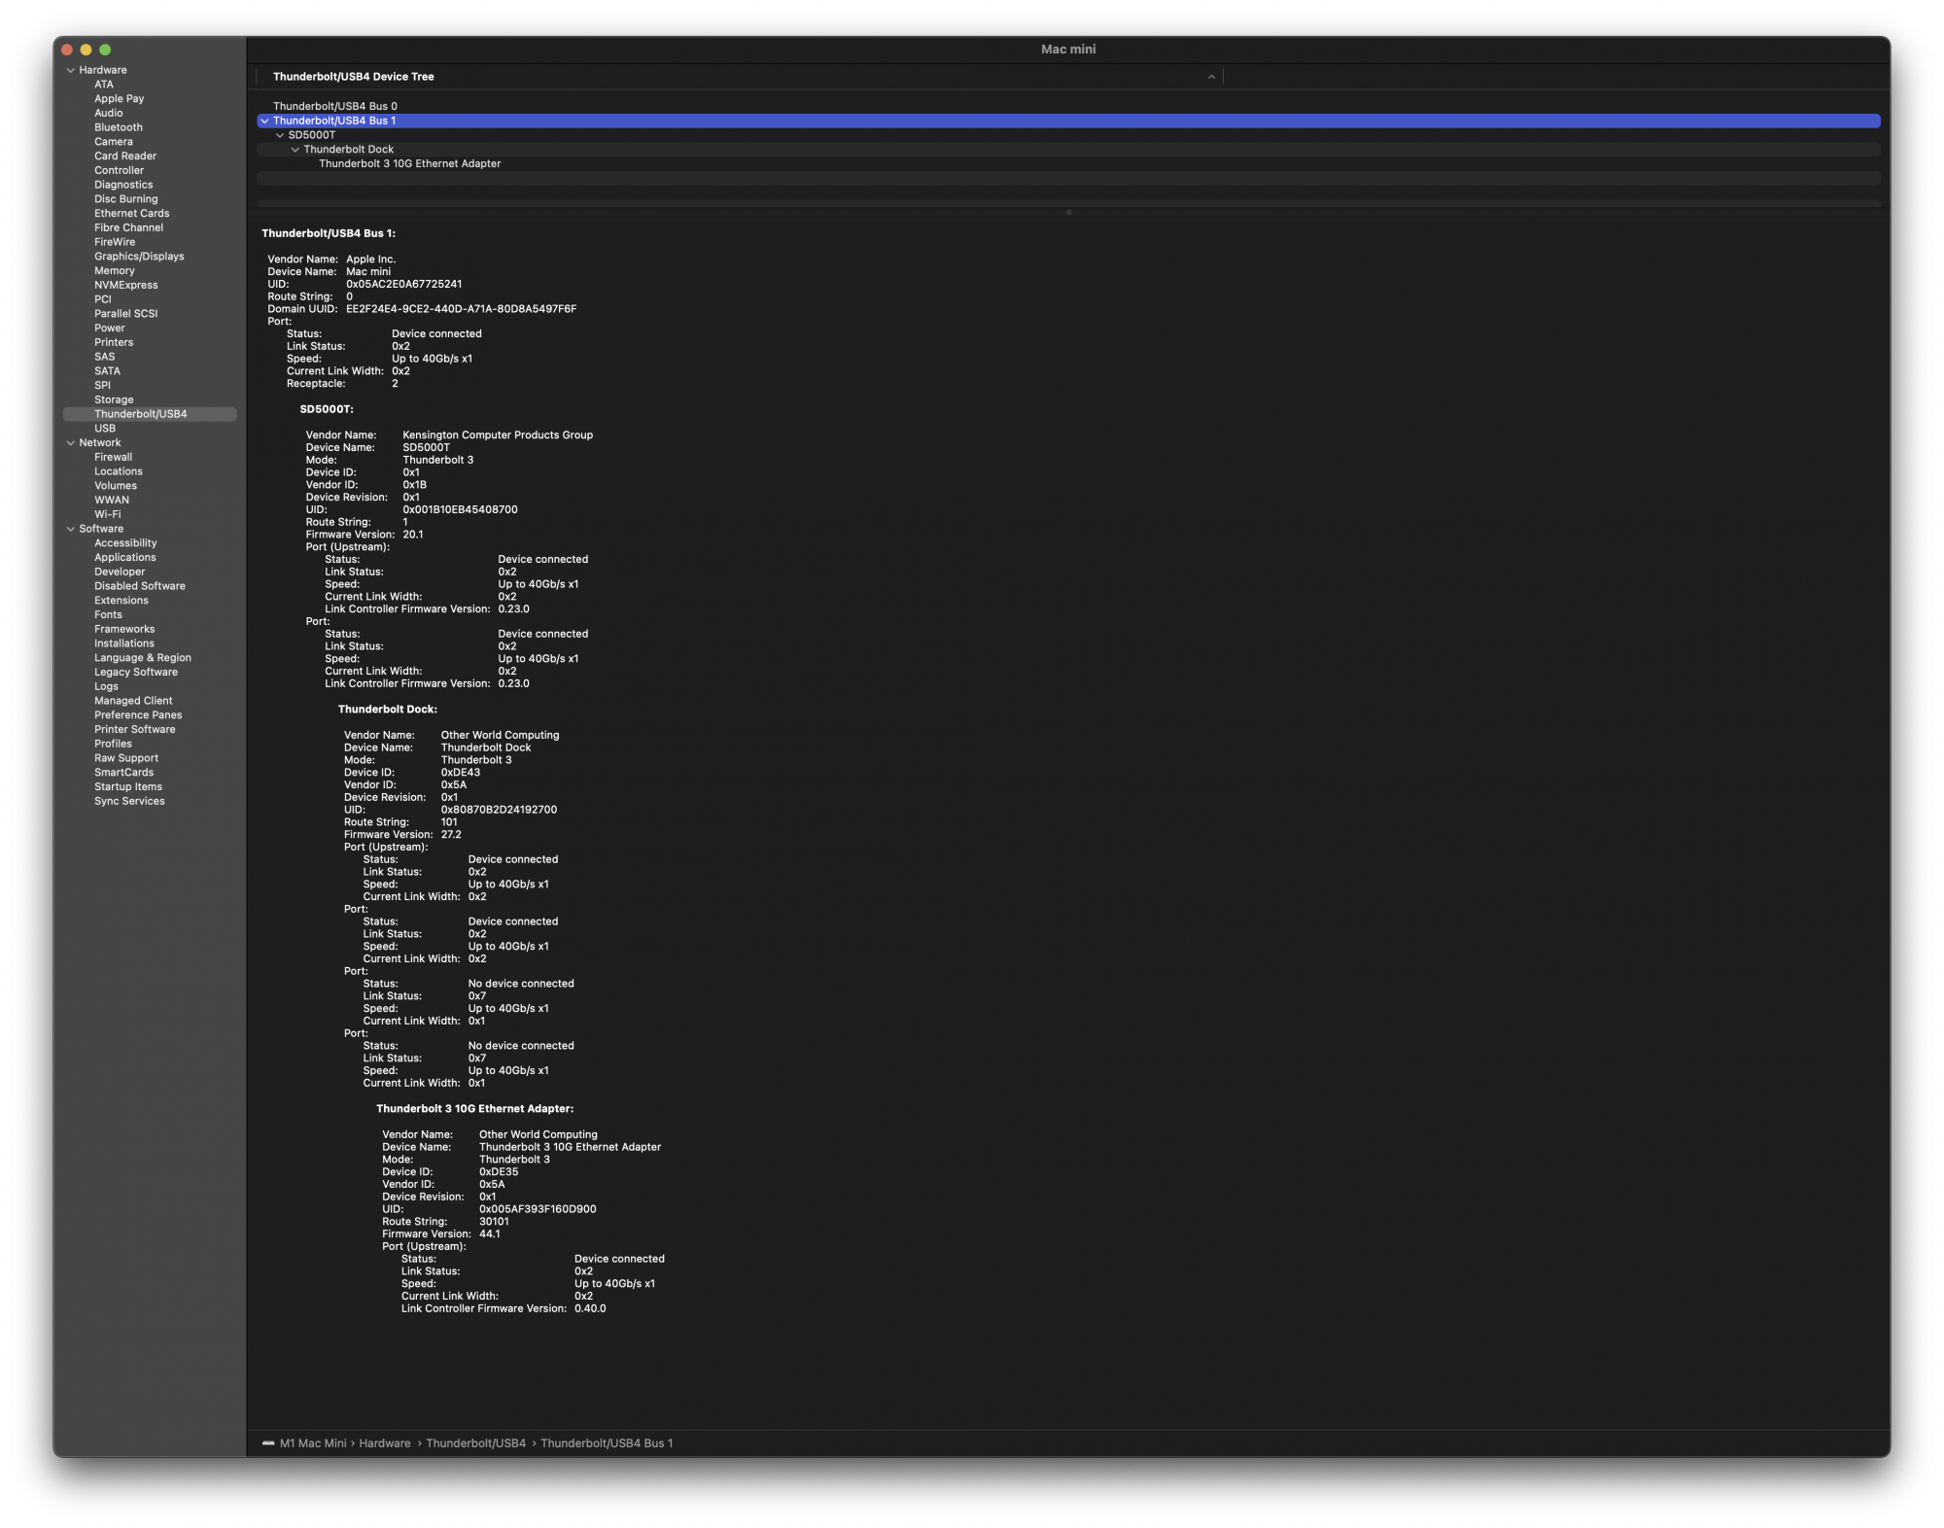The image size is (1944, 1528).
Task: Click the Thunderbolt/USB4 breadcrumb in path bar
Action: (476, 1443)
